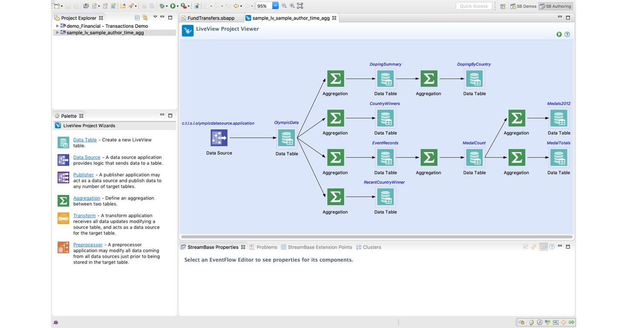This screenshot has width=627, height=328.
Task: Click Collapse All icon in Project Explorer
Action: [137, 18]
